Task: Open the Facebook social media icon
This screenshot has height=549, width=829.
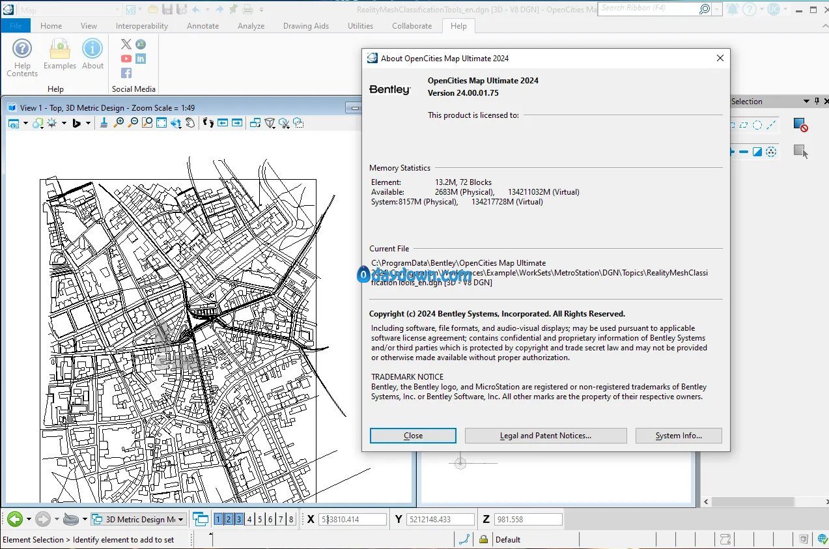Action: [x=126, y=73]
